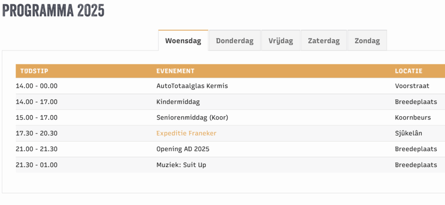
Task: Select the Vrijdag tab
Action: click(x=280, y=41)
